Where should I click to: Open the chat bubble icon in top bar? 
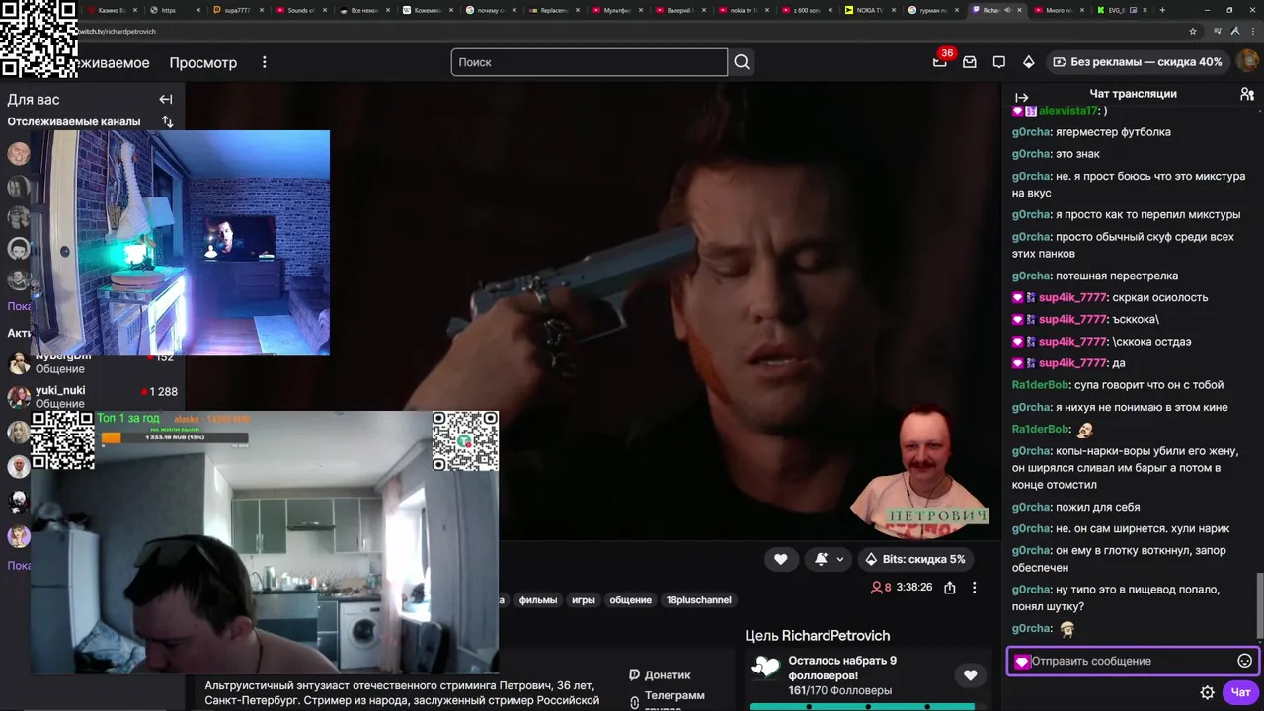coord(999,62)
